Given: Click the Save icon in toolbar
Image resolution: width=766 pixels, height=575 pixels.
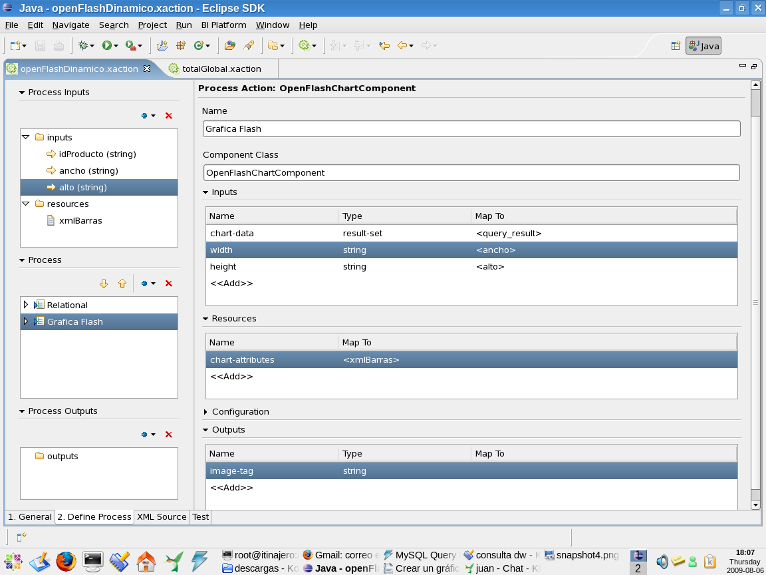Looking at the screenshot, I should [40, 46].
